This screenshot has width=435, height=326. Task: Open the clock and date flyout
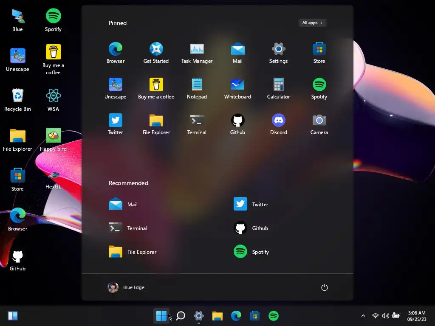417,316
